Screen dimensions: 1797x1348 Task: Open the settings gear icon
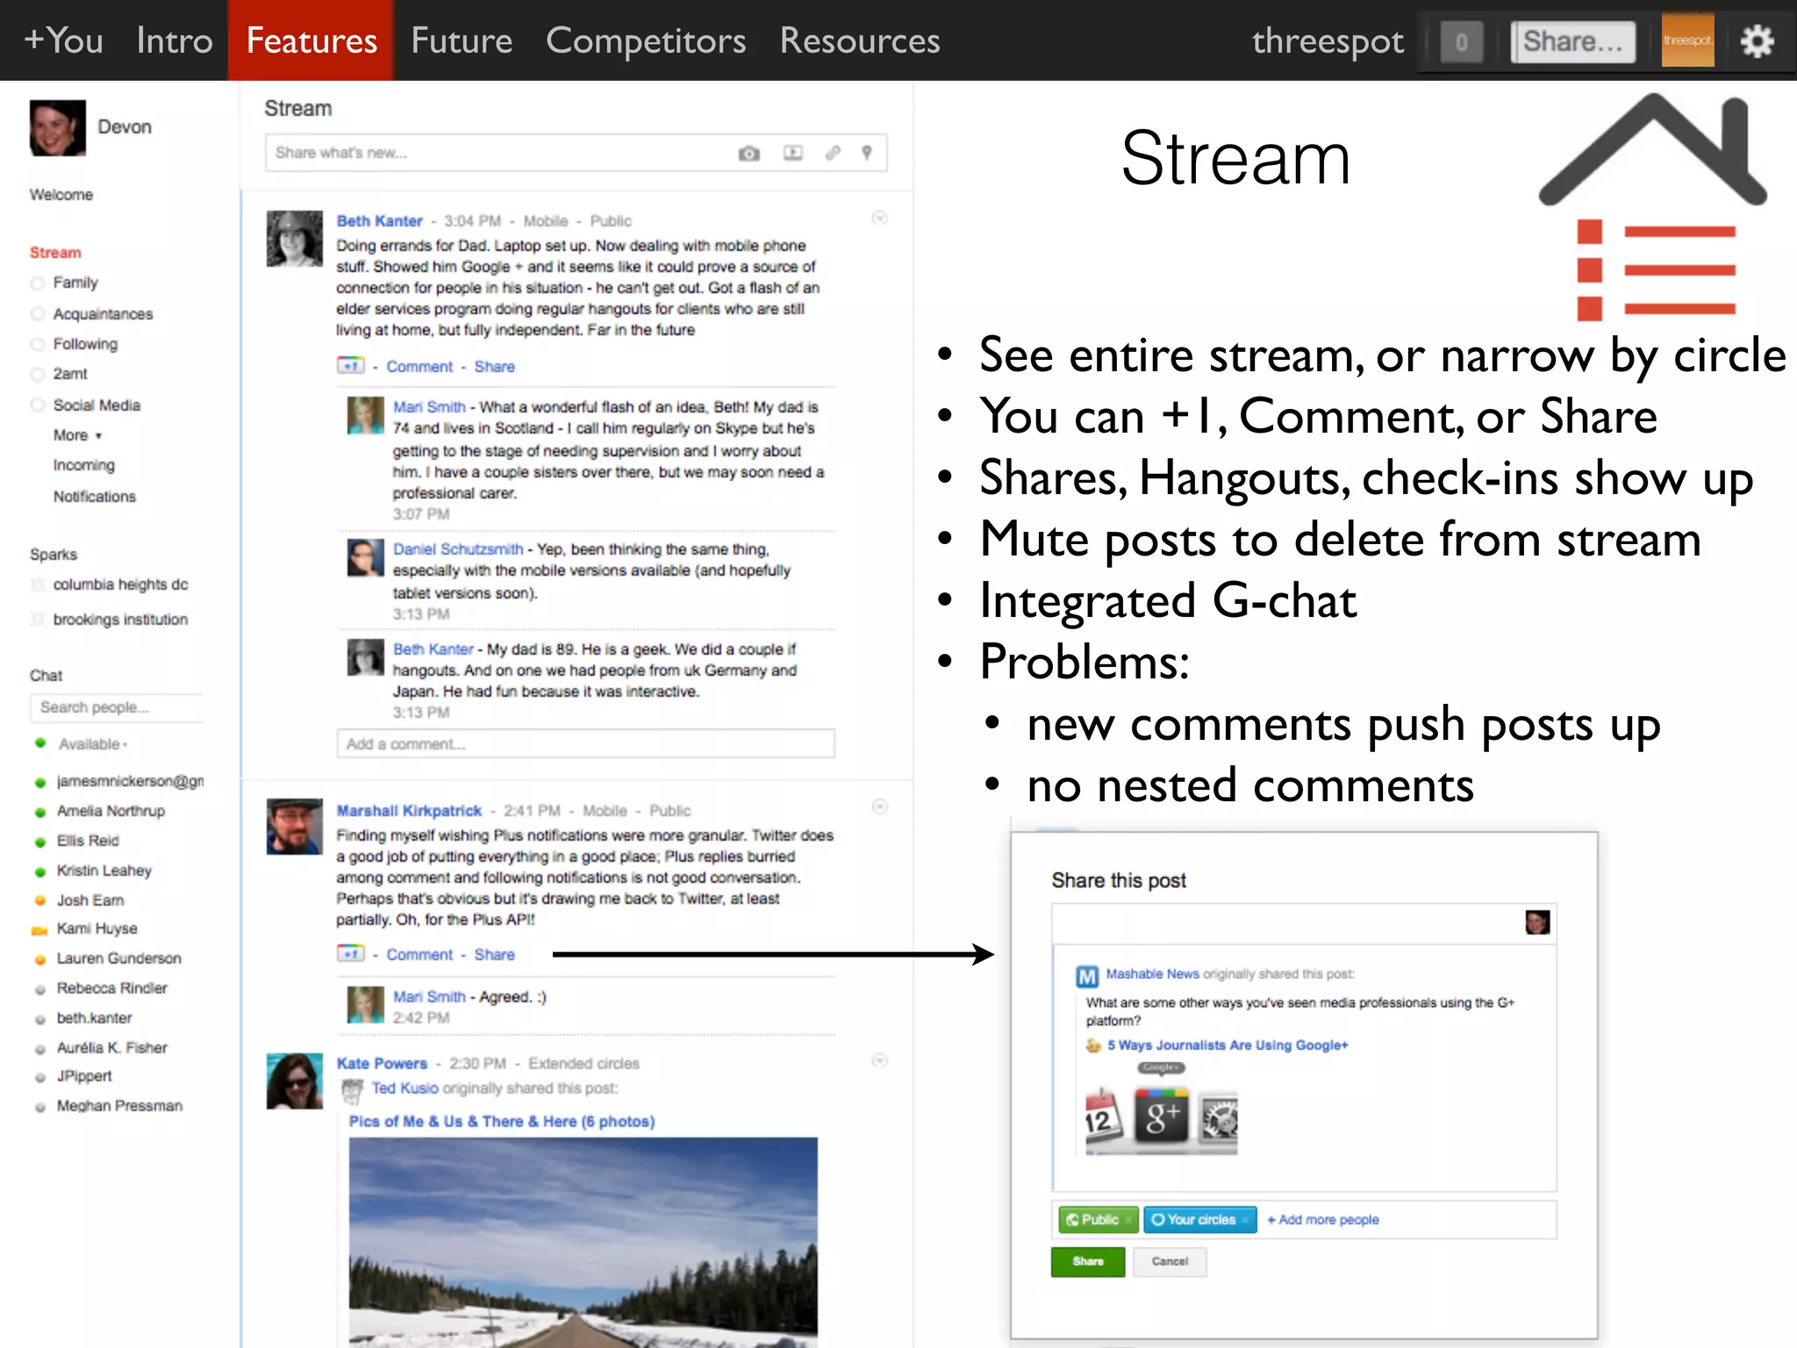pyautogui.click(x=1757, y=41)
